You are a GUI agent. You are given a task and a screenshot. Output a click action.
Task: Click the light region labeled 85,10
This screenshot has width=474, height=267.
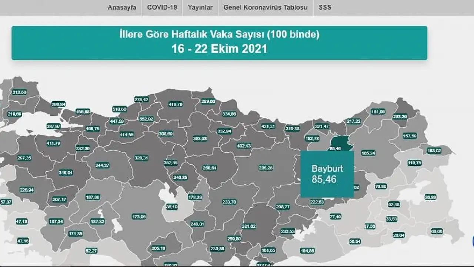coord(172,207)
